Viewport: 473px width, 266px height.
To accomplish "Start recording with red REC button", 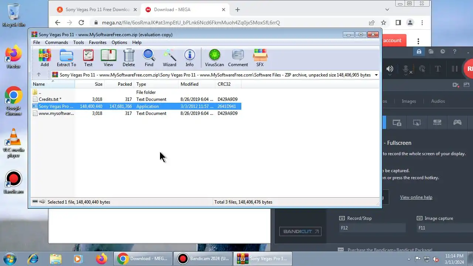I will point(468,69).
